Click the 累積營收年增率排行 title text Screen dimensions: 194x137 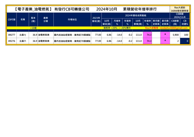140,9
